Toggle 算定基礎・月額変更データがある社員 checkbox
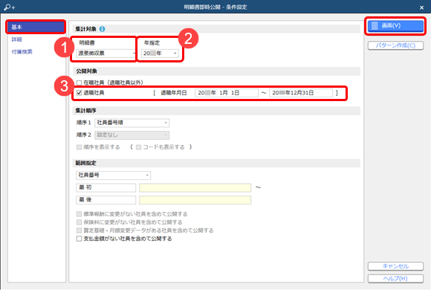Viewport: 431px width, 290px height. coord(80,231)
